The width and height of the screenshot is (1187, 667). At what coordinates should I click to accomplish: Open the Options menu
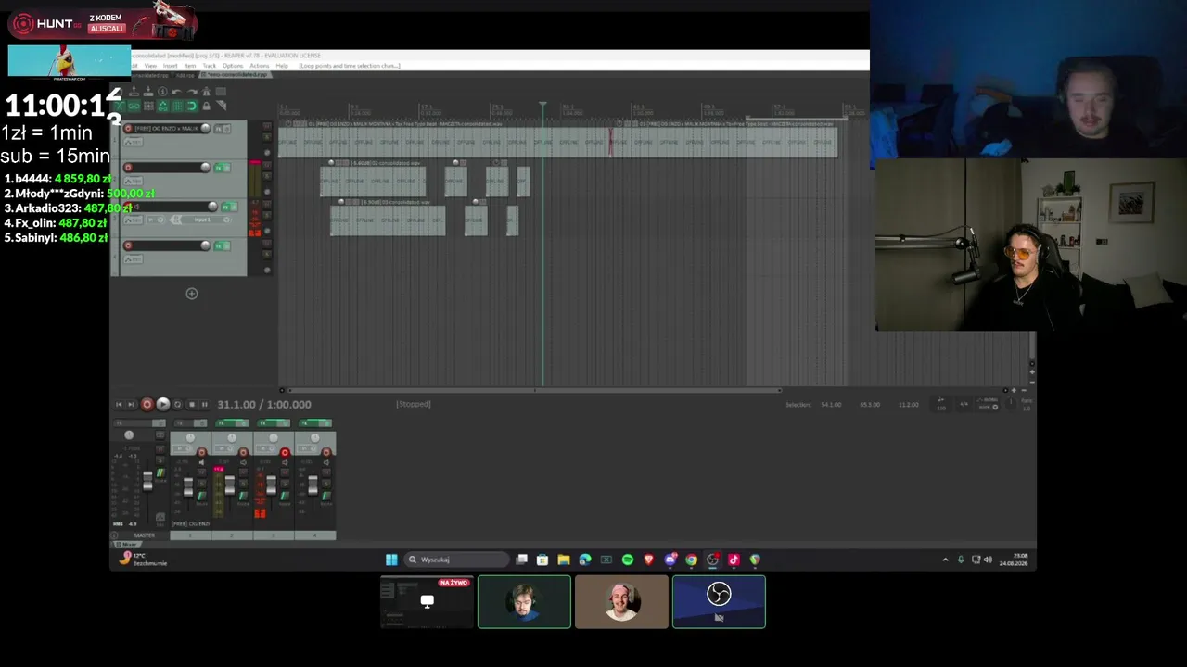(x=233, y=66)
